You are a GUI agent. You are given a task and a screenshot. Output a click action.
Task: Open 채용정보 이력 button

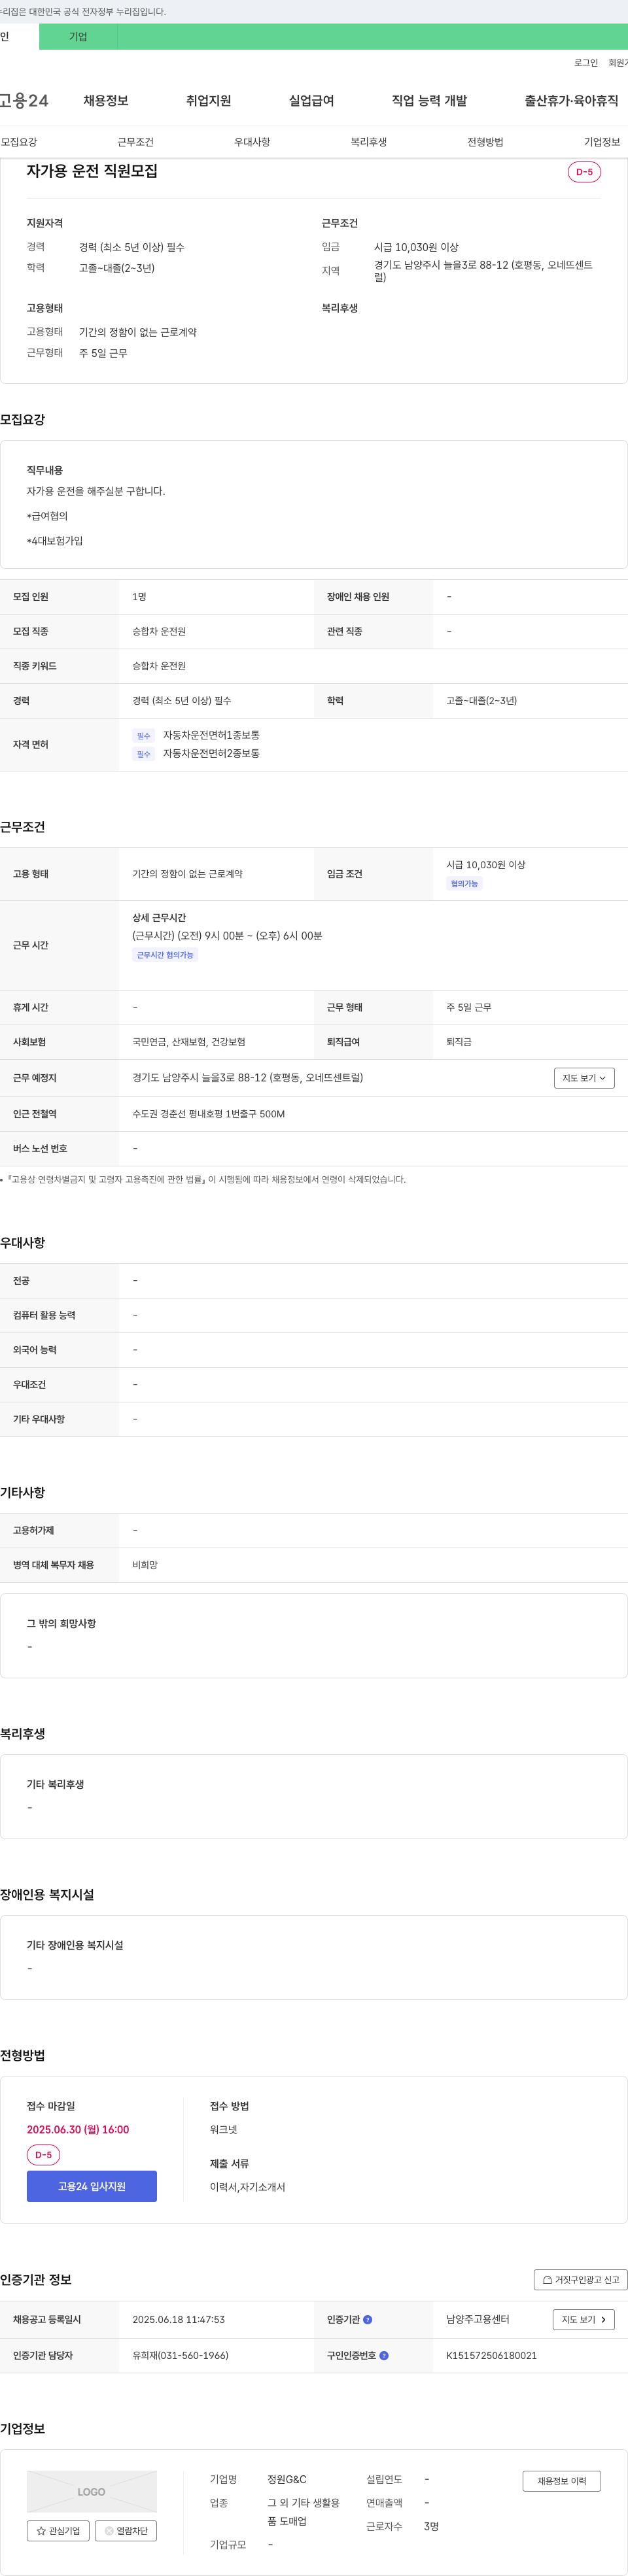point(562,2480)
